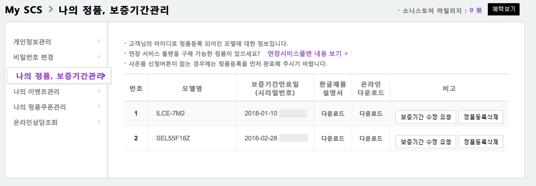Click chevron arrow beside 비밀번호 변경
536x186 pixels.
point(99,56)
